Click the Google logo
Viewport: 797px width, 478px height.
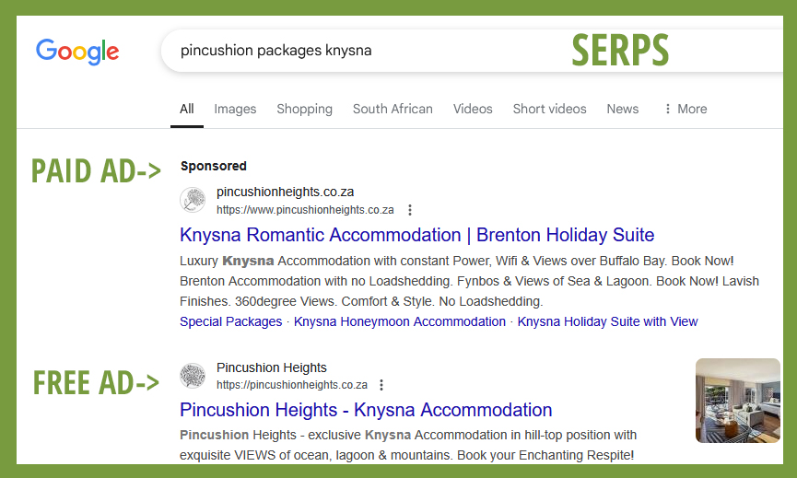coord(77,52)
